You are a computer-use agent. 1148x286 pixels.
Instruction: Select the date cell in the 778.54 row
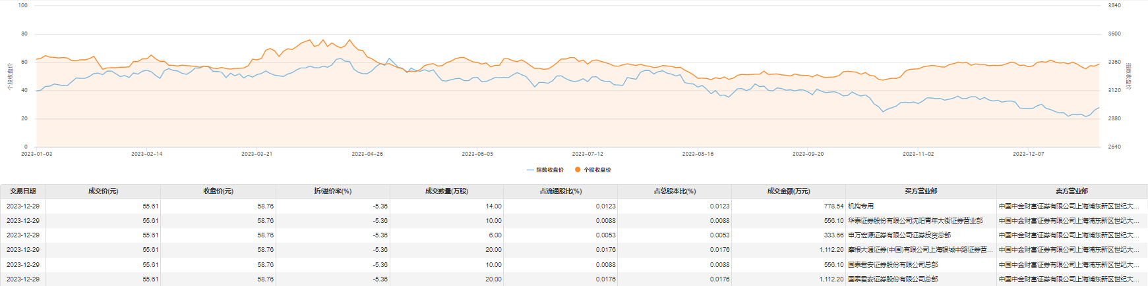pyautogui.click(x=23, y=206)
